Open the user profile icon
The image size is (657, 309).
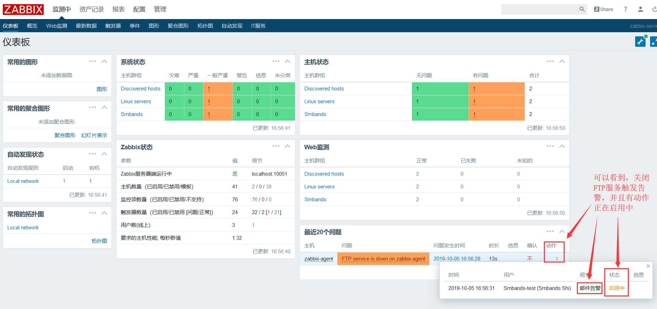point(640,9)
